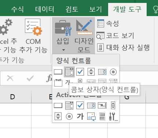Insert Form Control group box (가나다)

[58, 83]
